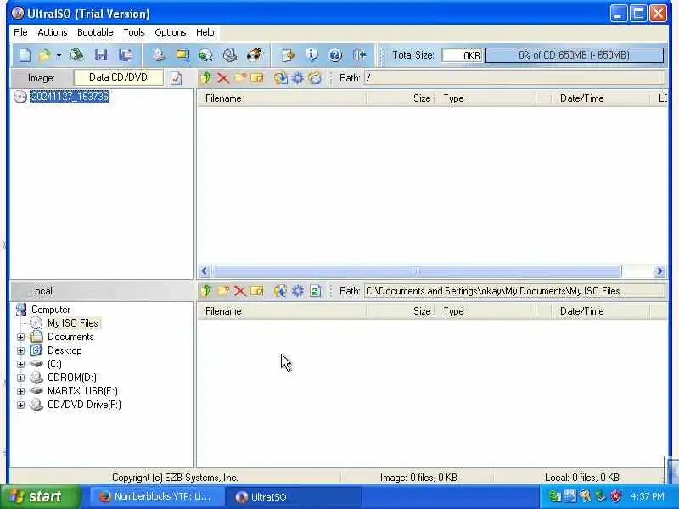Click the Local Path field

[515, 291]
